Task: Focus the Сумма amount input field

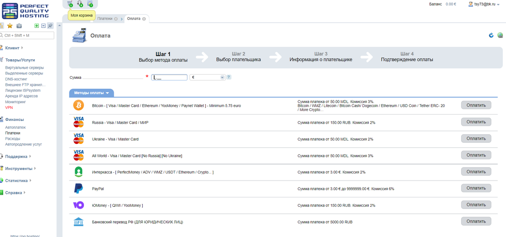Action: (x=169, y=77)
